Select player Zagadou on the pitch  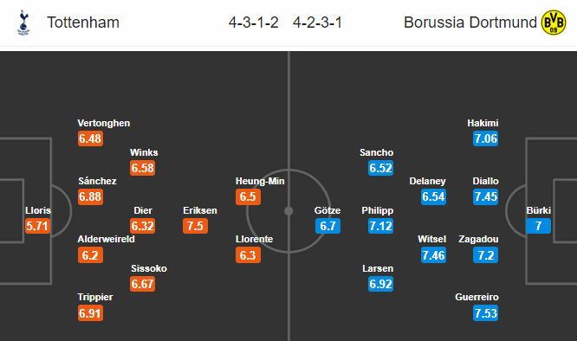pos(478,239)
